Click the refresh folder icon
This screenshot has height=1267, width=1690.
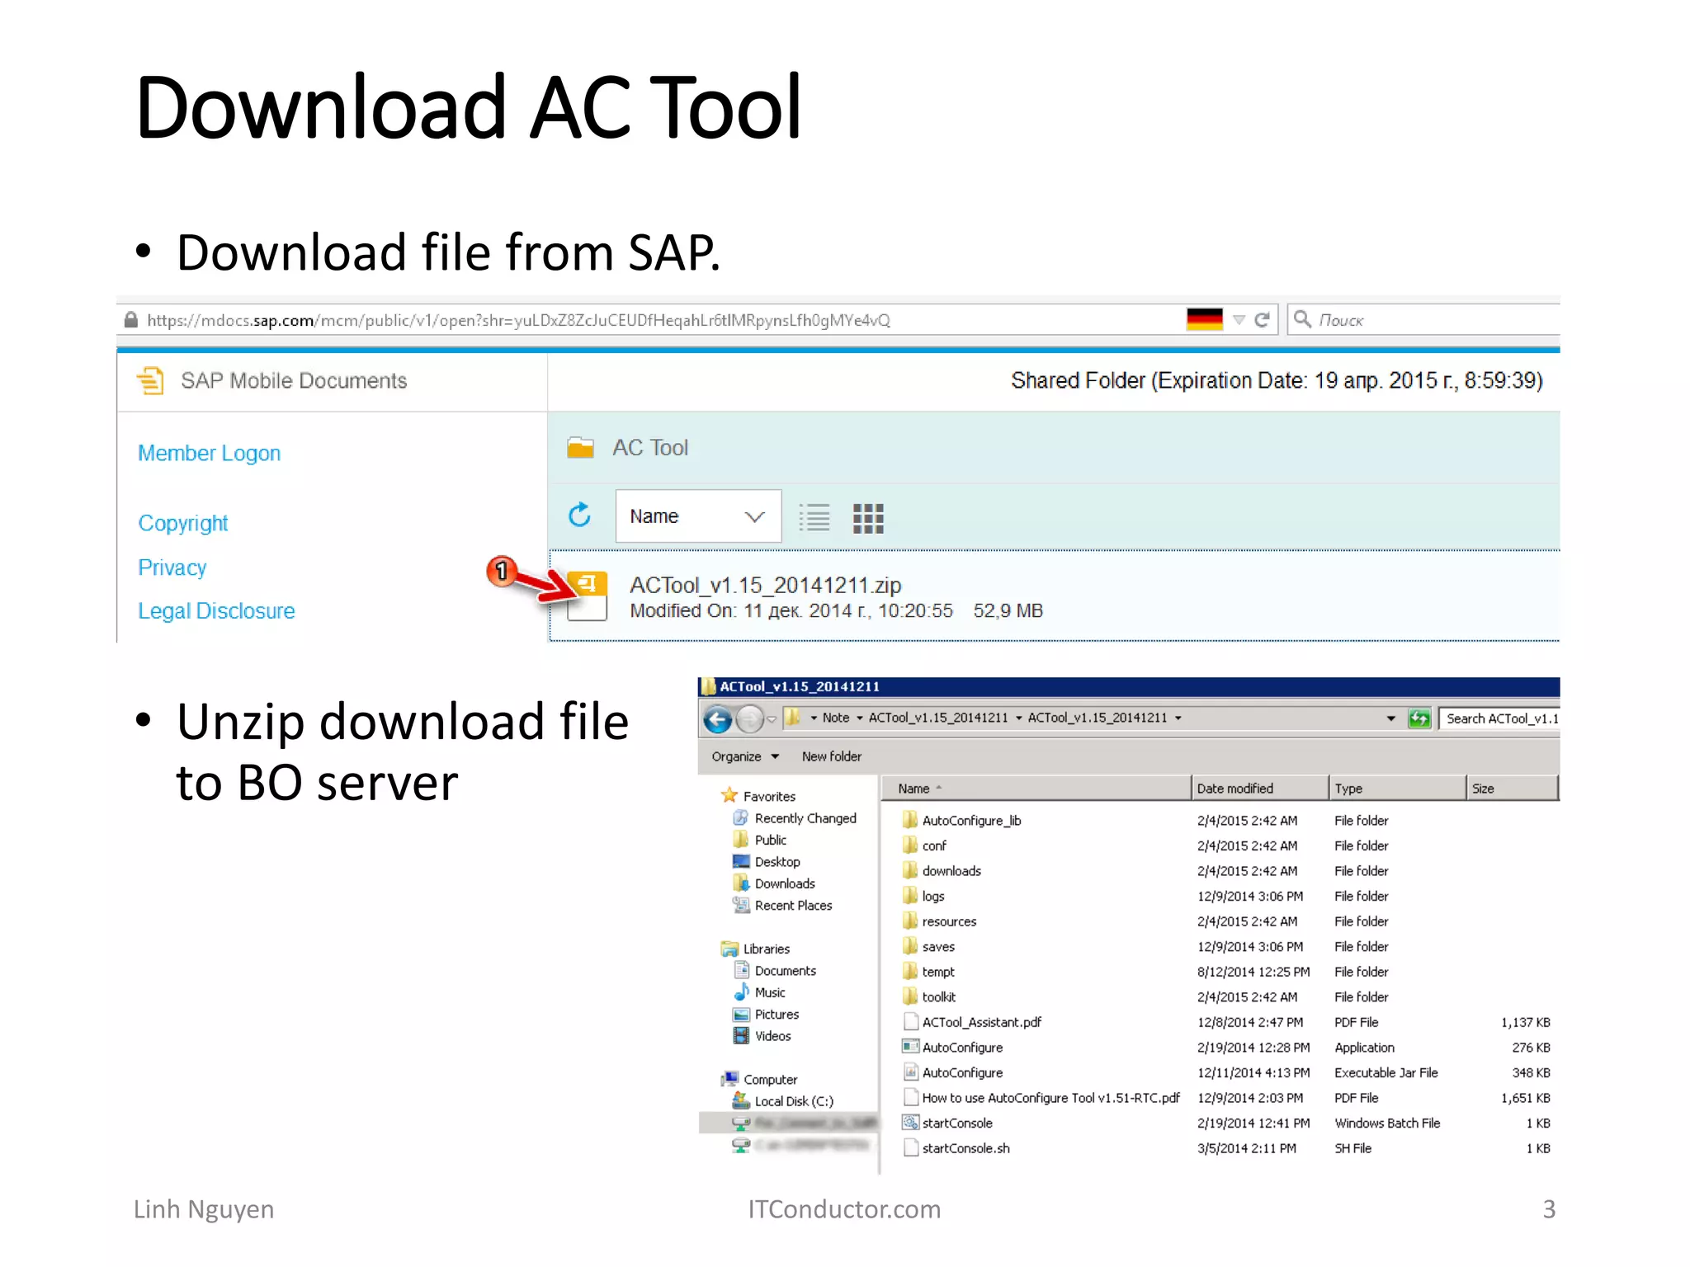point(580,516)
